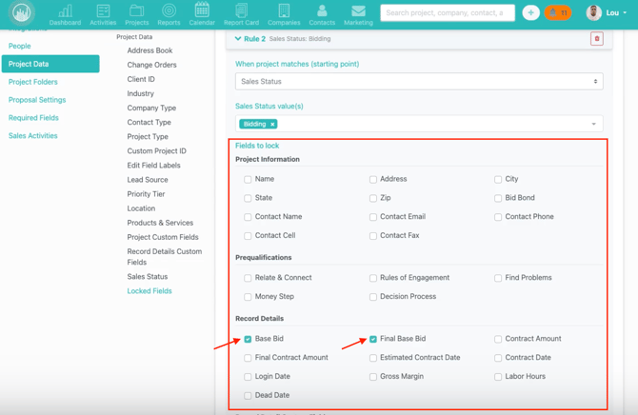This screenshot has width=638, height=415.
Task: Click the search project, company, contact field
Action: [x=446, y=13]
